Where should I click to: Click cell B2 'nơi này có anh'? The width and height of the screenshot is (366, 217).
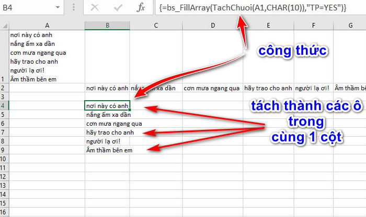point(107,88)
